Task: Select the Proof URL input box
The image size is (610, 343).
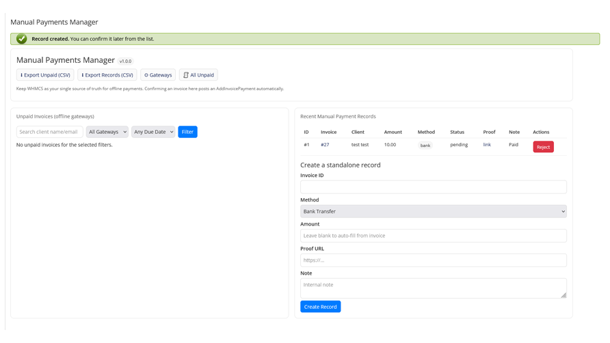Action: [x=433, y=260]
